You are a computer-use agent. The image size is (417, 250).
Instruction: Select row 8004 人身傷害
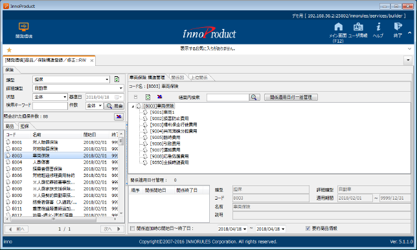61,162
